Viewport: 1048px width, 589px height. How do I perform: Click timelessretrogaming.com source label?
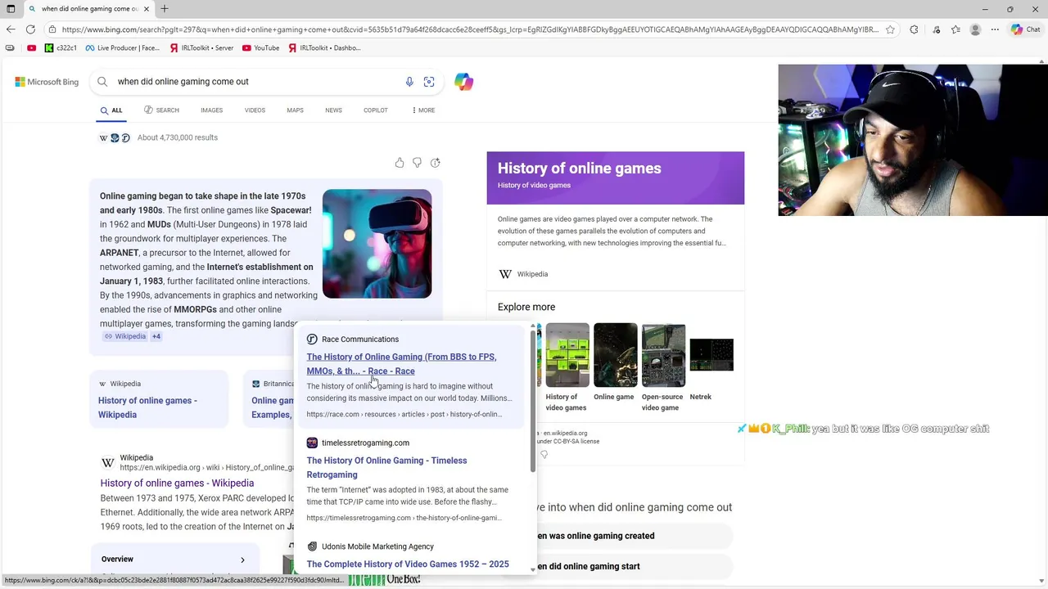point(365,443)
